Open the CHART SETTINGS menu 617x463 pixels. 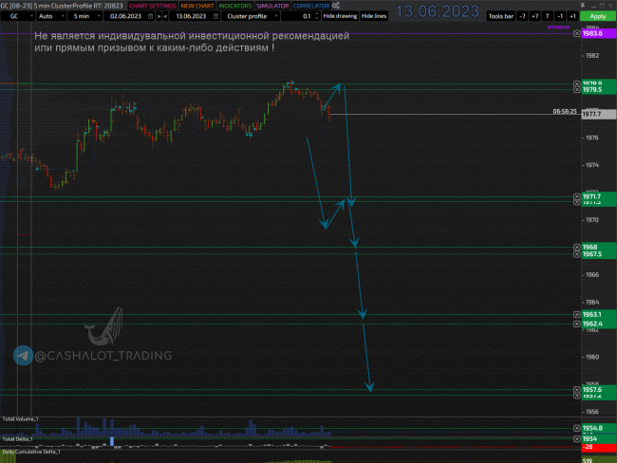(x=153, y=6)
